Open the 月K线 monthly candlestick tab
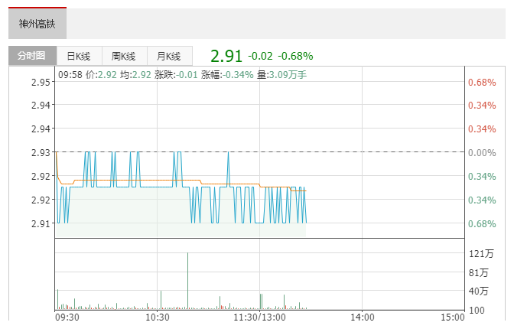 click(170, 56)
